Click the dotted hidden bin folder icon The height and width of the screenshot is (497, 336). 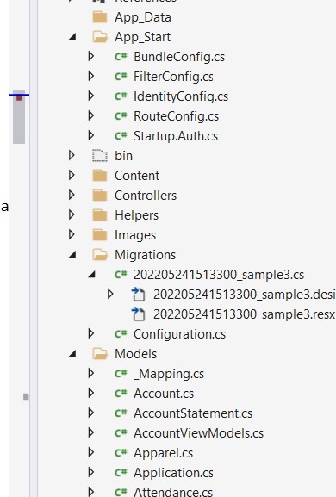[100, 156]
